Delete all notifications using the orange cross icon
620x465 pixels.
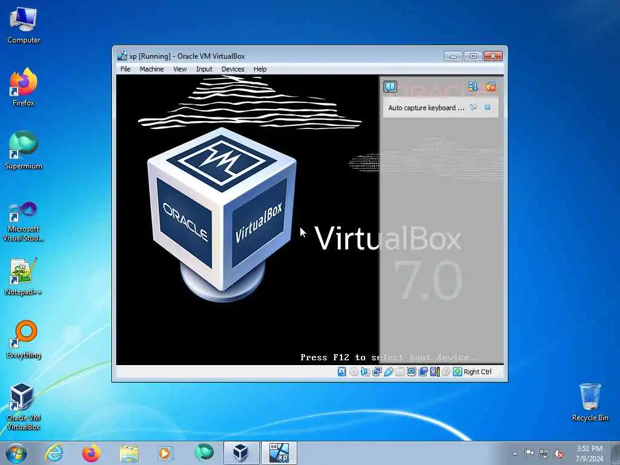click(490, 86)
